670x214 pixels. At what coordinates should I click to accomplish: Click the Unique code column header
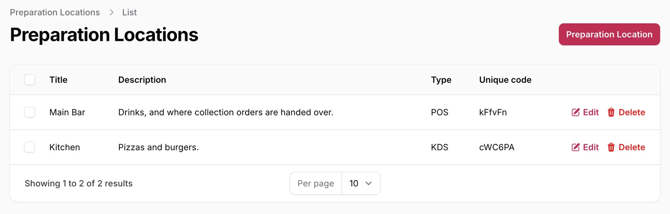(505, 80)
